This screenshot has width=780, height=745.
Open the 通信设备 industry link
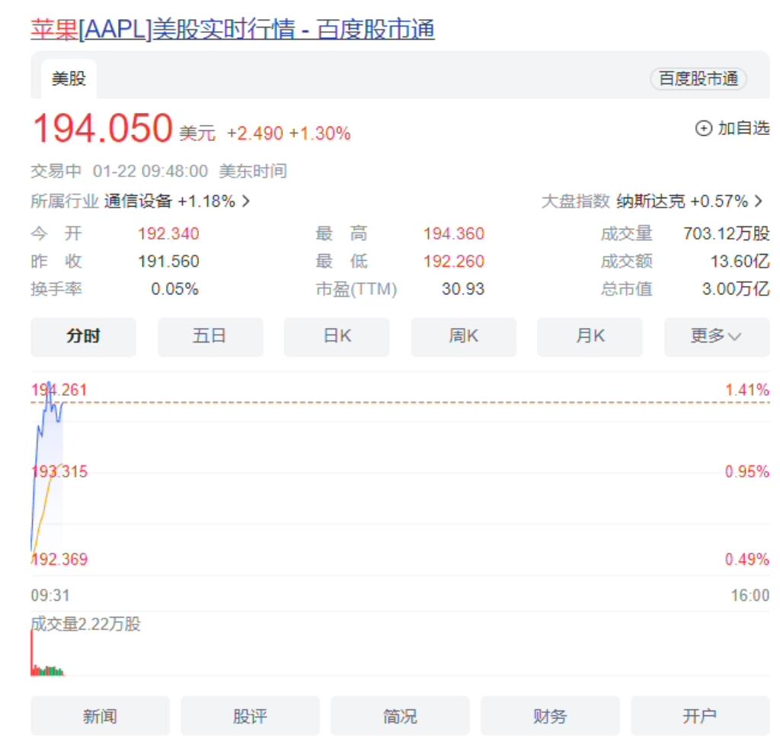pyautogui.click(x=138, y=201)
